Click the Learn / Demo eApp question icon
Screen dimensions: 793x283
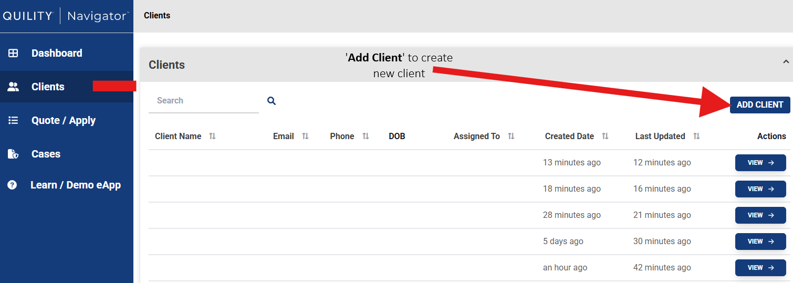[13, 185]
